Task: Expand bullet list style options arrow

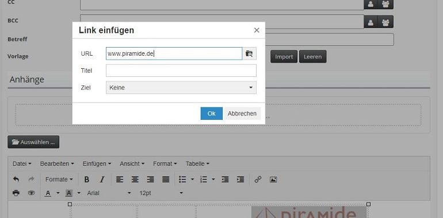Action: 192,180
